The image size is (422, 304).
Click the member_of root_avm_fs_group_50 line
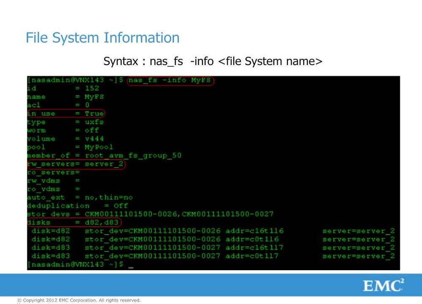(x=104, y=155)
